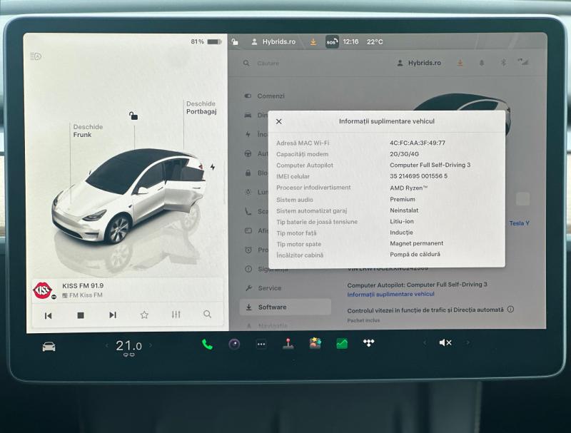Open the green stocks chart app
The height and width of the screenshot is (433, 571).
click(x=342, y=344)
